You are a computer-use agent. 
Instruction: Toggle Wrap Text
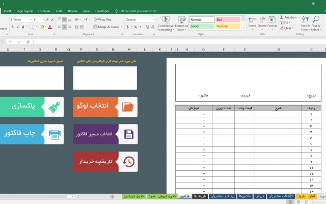coord(103,19)
